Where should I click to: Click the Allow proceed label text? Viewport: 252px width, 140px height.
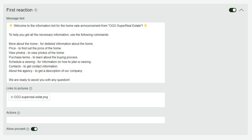(16, 129)
